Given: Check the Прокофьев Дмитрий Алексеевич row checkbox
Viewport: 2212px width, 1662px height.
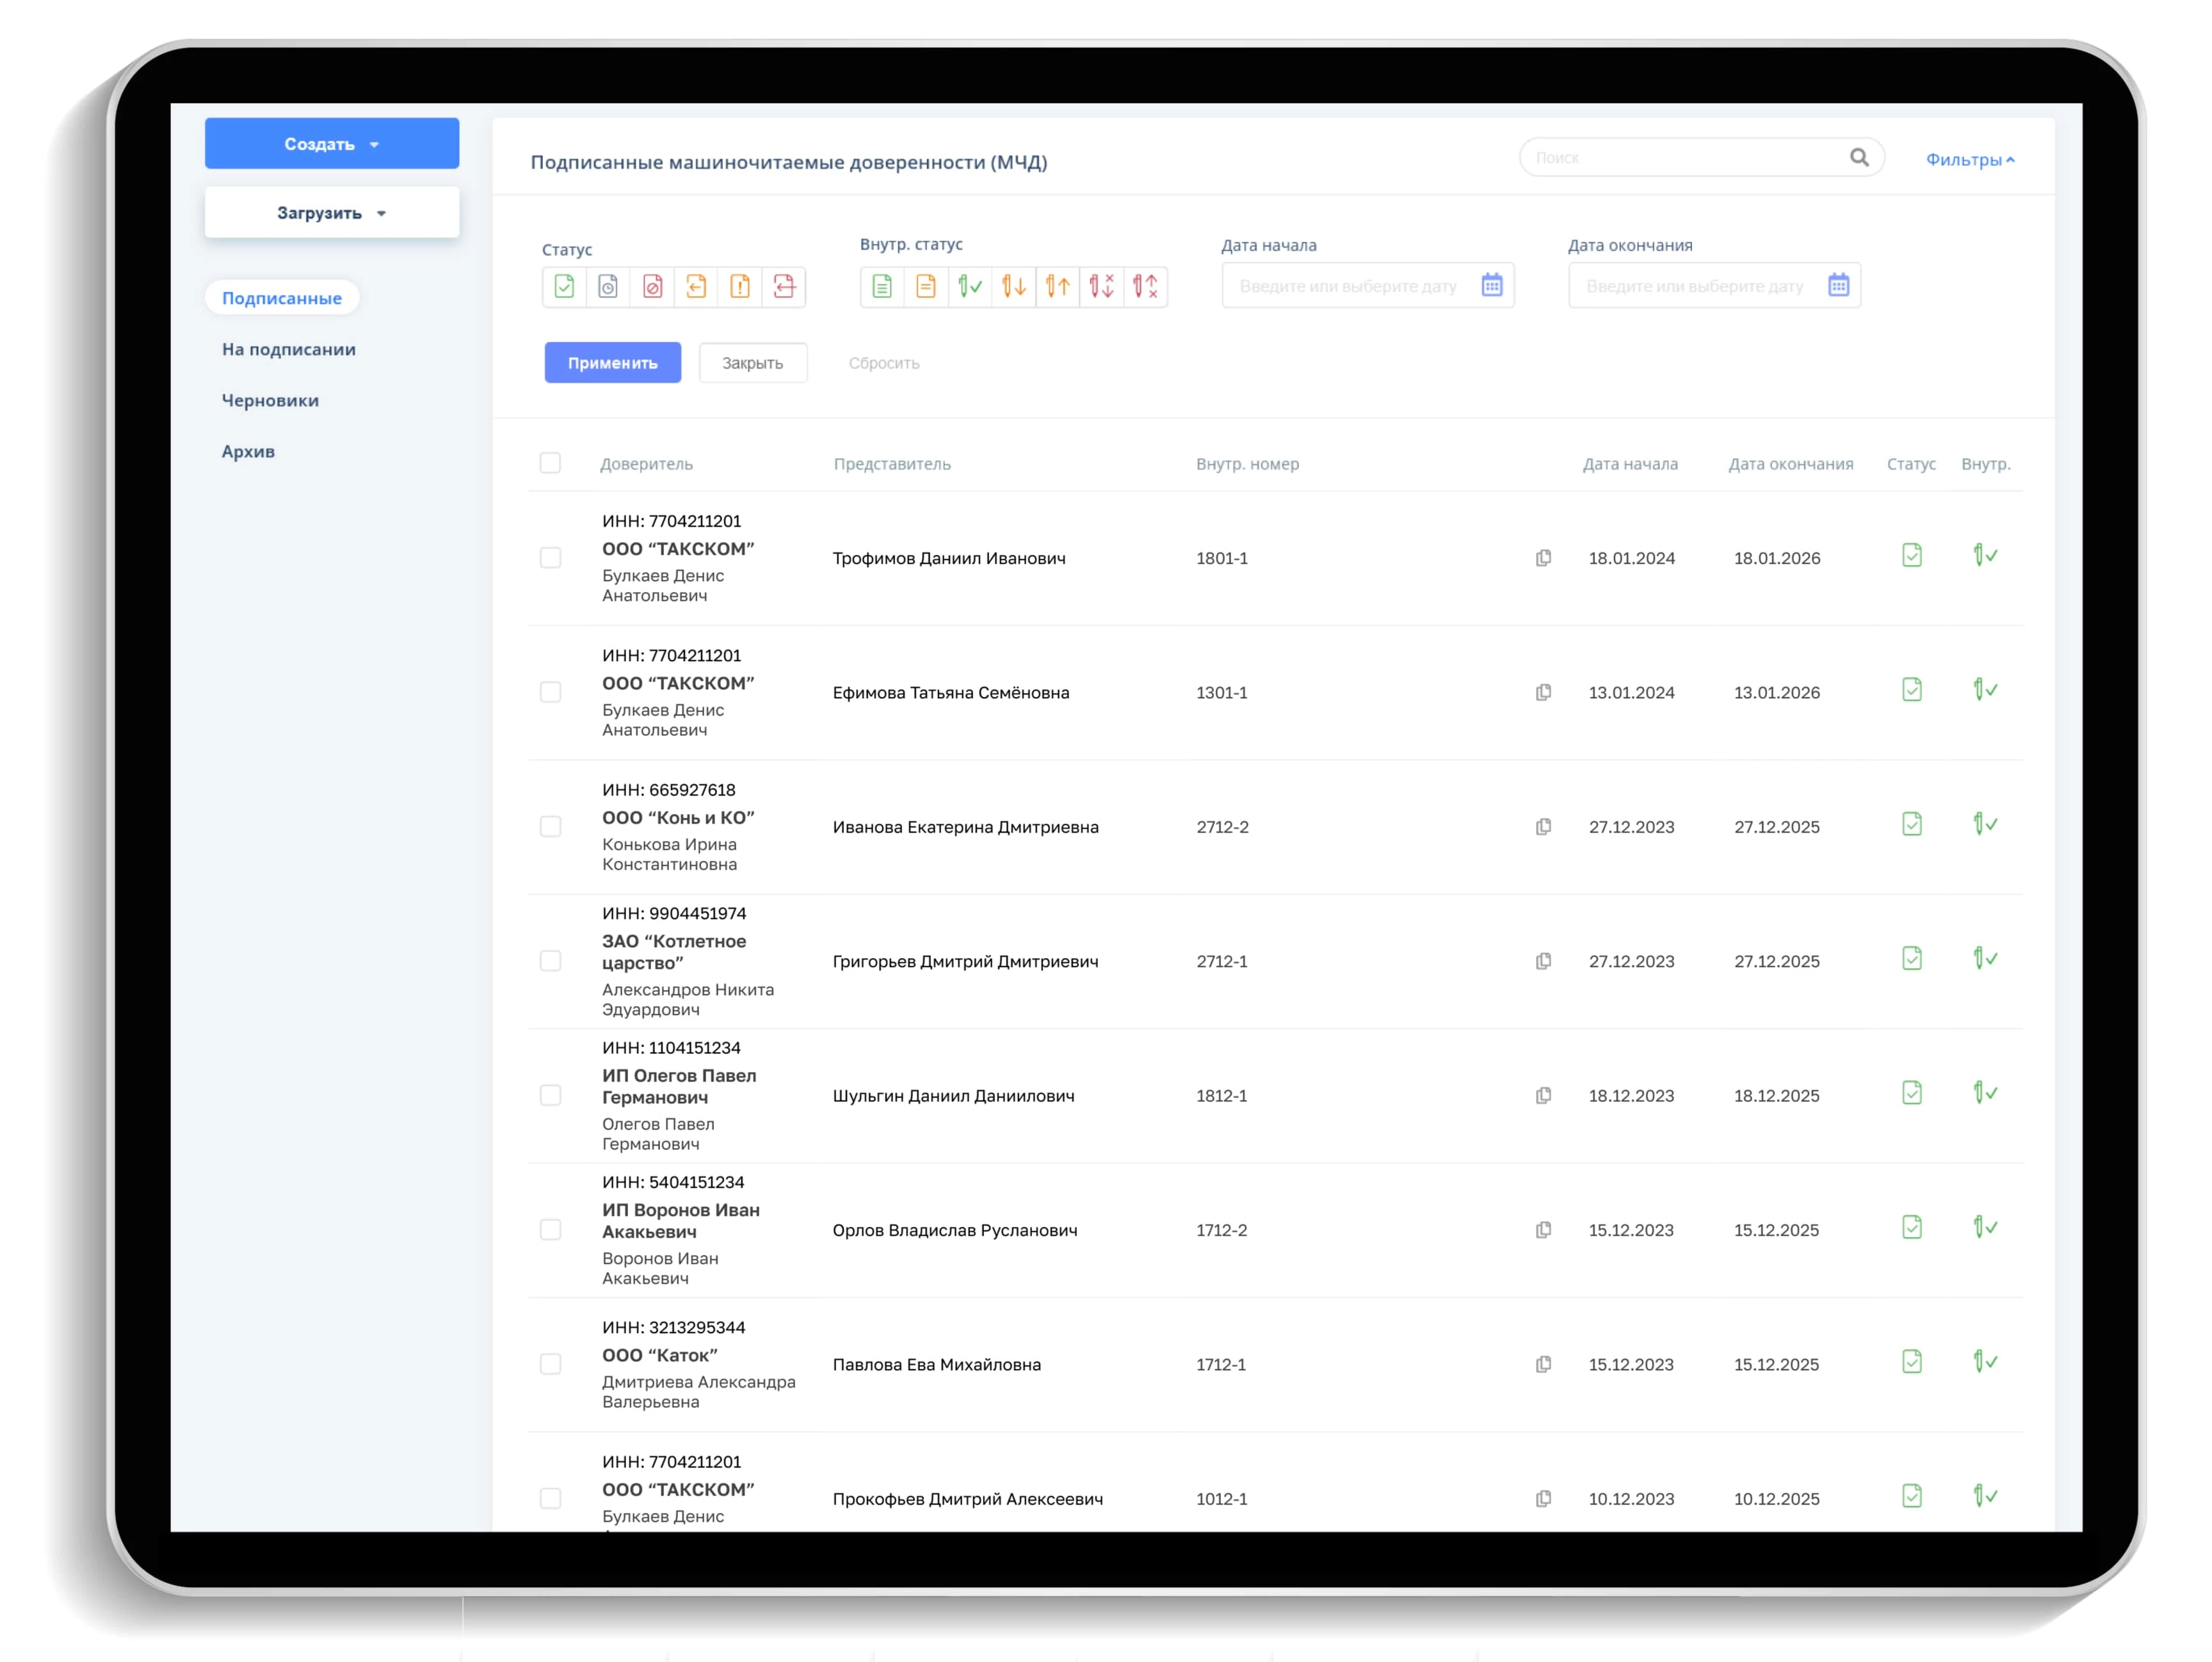Looking at the screenshot, I should tap(550, 1498).
